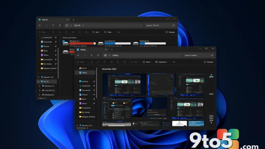Screen dimensions: 265x149
Task: Click the Rename icon in Gallery toolbar
Action: point(111,62)
